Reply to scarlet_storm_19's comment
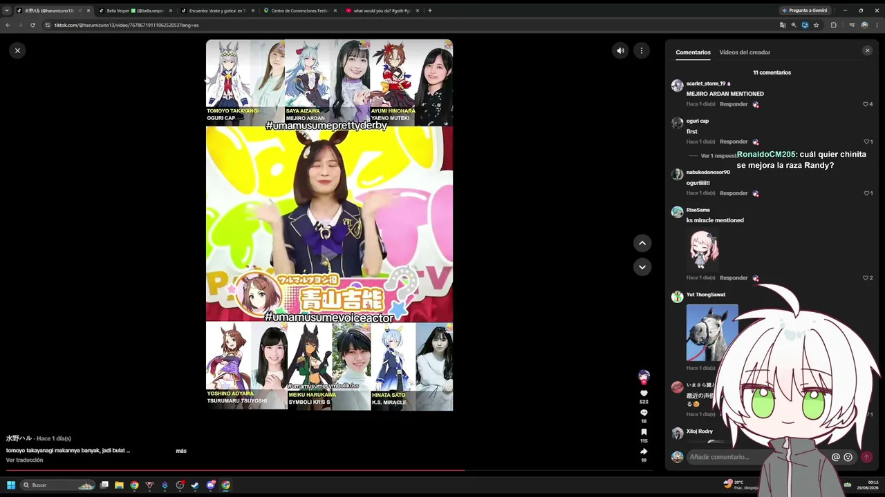 (734, 104)
